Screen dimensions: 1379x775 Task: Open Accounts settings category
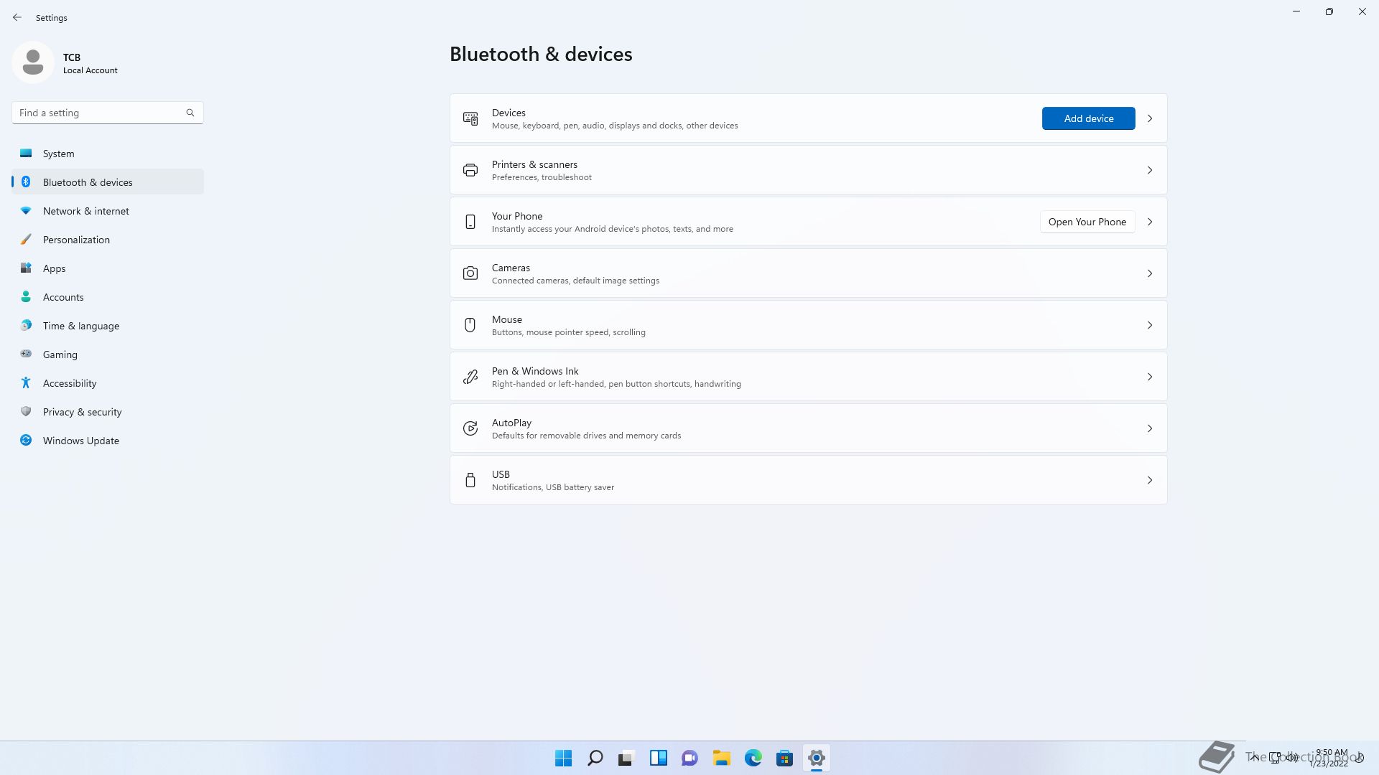(x=108, y=297)
